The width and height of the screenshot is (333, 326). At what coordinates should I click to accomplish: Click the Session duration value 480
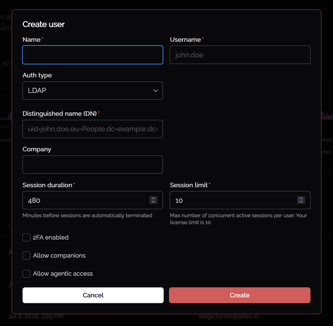34,200
